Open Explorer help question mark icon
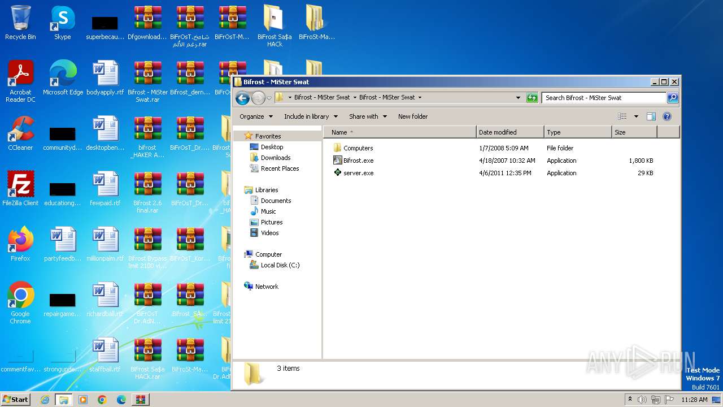The height and width of the screenshot is (407, 723). point(667,116)
